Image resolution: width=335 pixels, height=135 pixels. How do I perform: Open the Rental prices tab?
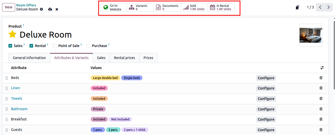pos(125,58)
